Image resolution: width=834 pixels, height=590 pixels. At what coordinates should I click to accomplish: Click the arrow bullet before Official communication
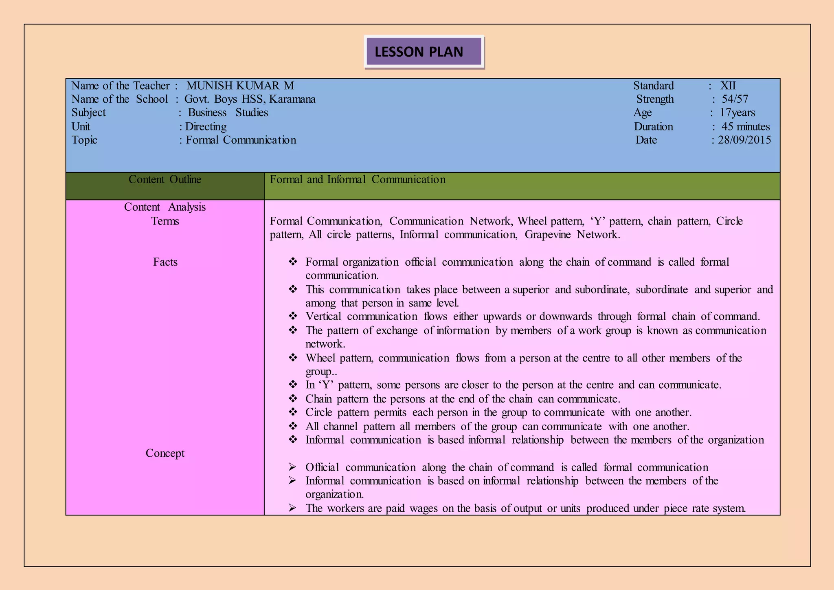click(x=292, y=467)
